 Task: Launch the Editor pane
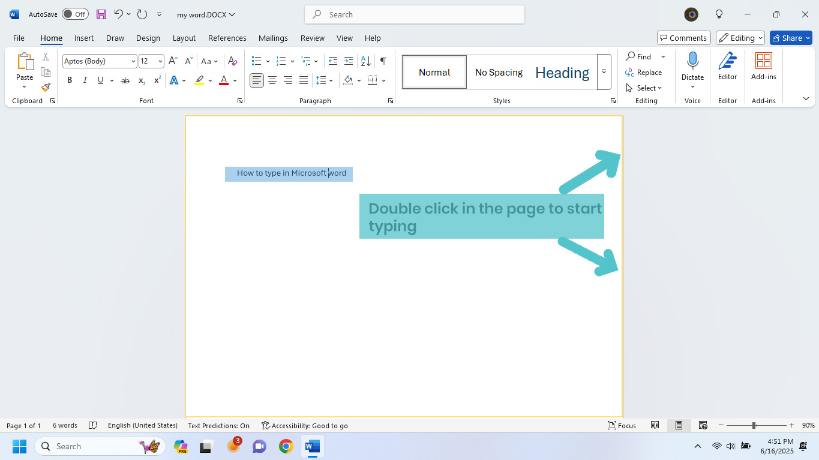click(x=727, y=66)
